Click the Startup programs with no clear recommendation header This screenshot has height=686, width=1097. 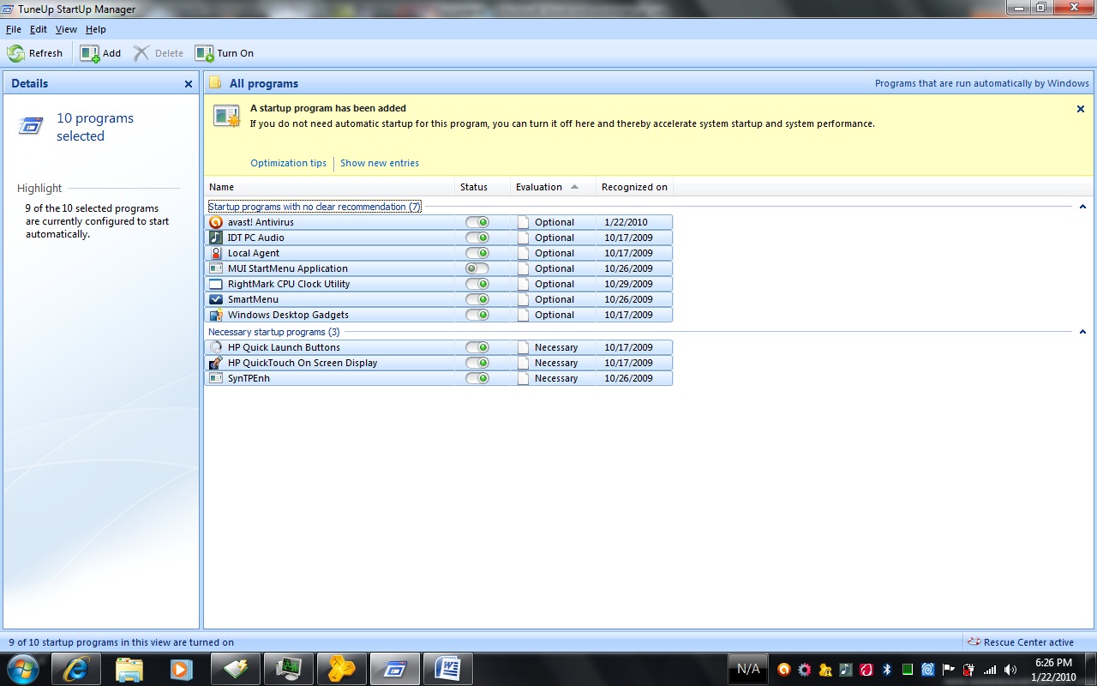coord(315,207)
